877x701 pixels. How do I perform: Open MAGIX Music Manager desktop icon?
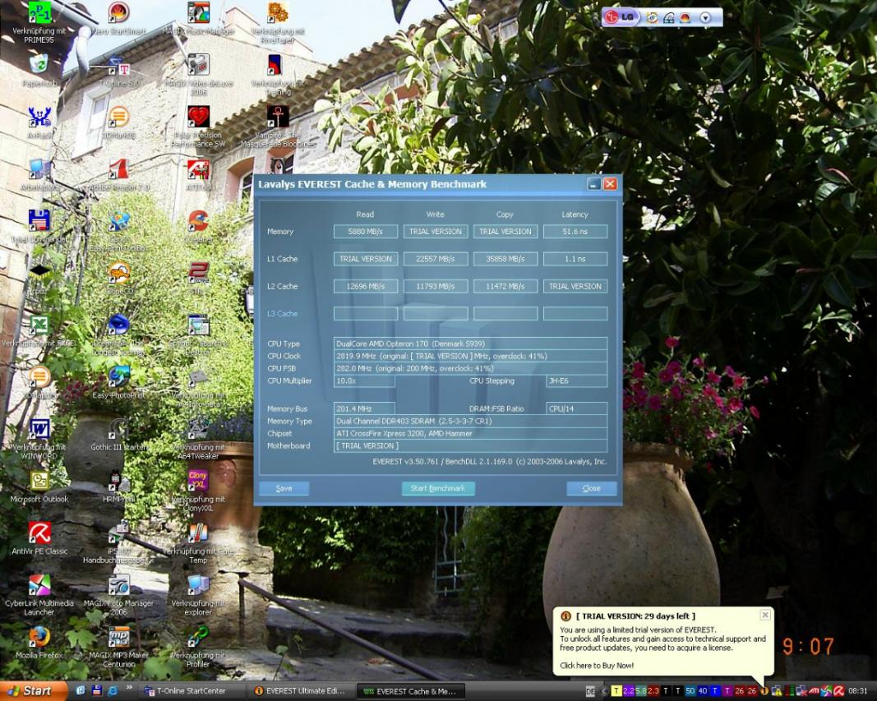198,13
